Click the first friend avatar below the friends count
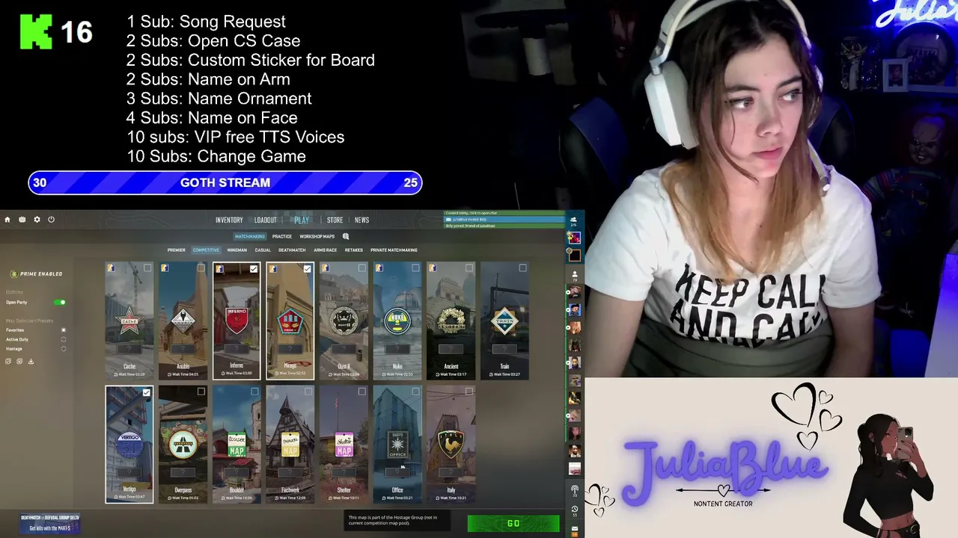Image resolution: width=958 pixels, height=538 pixels. pos(574,291)
